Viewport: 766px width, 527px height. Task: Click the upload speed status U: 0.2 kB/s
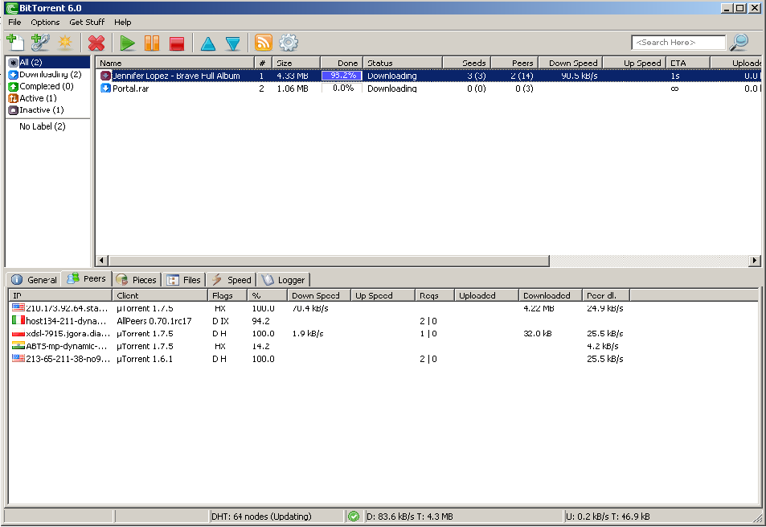[608, 517]
